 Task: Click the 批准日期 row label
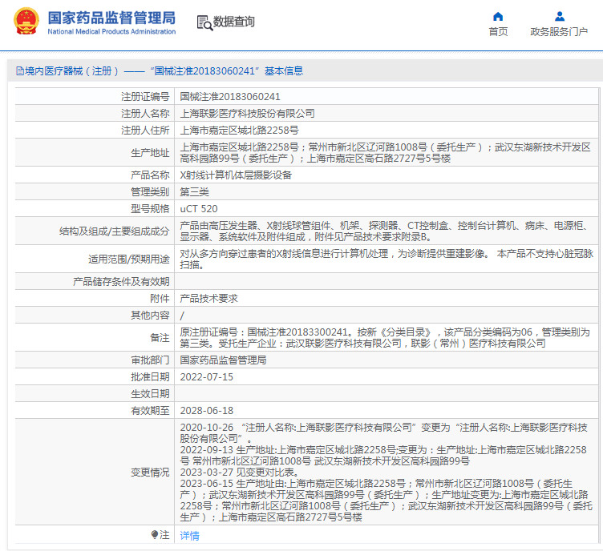pyautogui.click(x=150, y=377)
